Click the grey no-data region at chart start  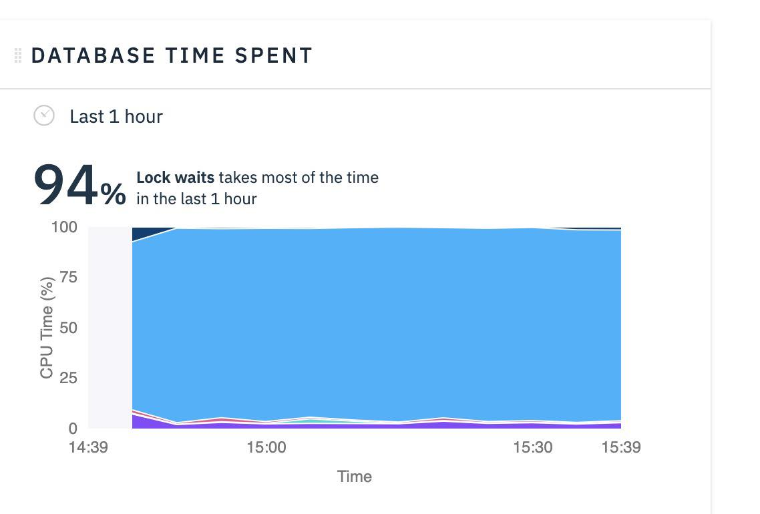pyautogui.click(x=110, y=328)
